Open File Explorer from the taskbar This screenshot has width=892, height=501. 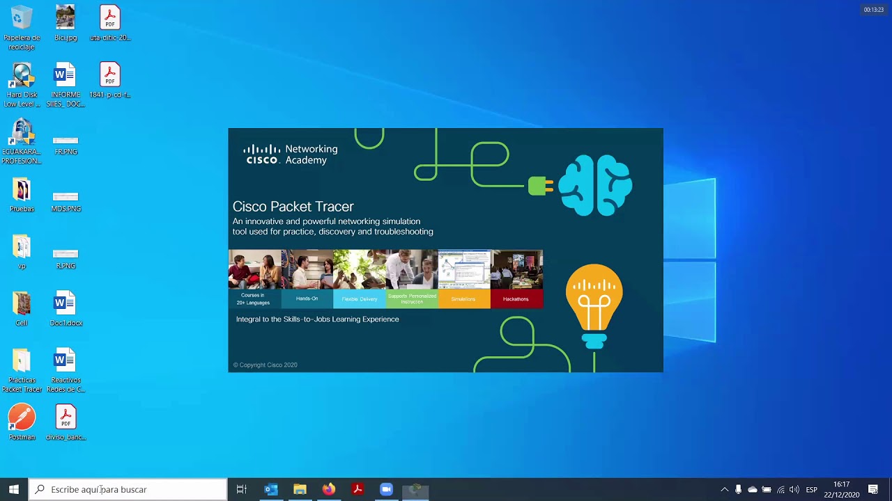(x=300, y=489)
